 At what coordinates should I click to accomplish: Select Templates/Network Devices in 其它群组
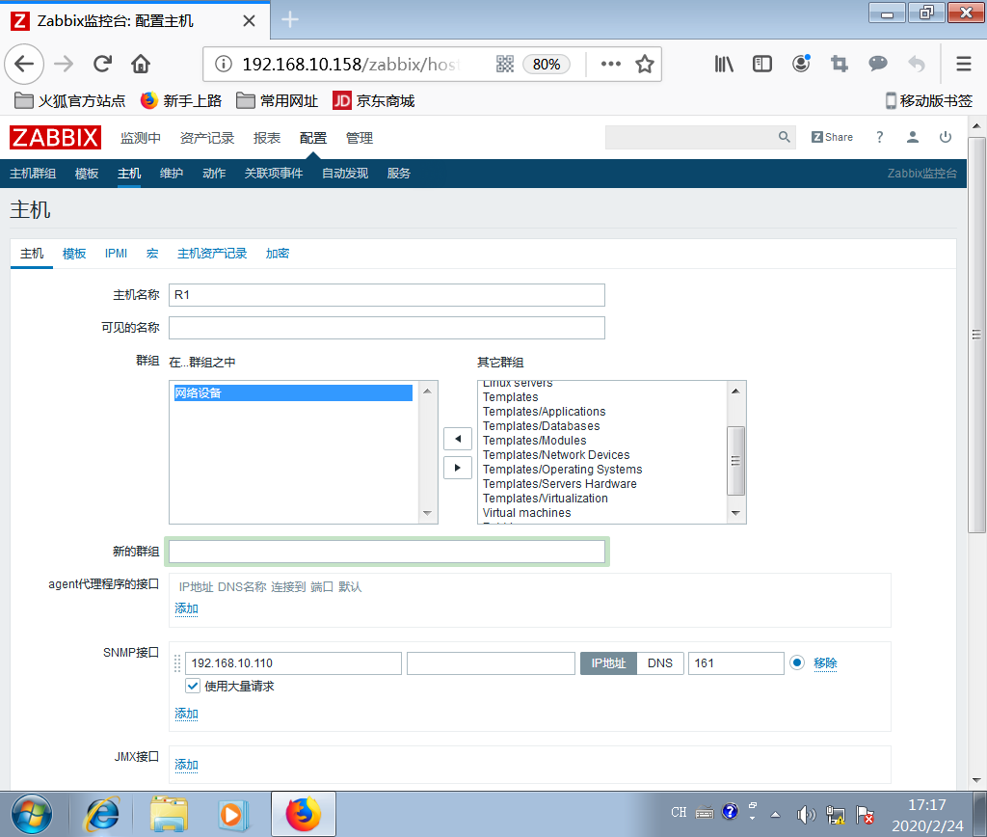pos(556,455)
